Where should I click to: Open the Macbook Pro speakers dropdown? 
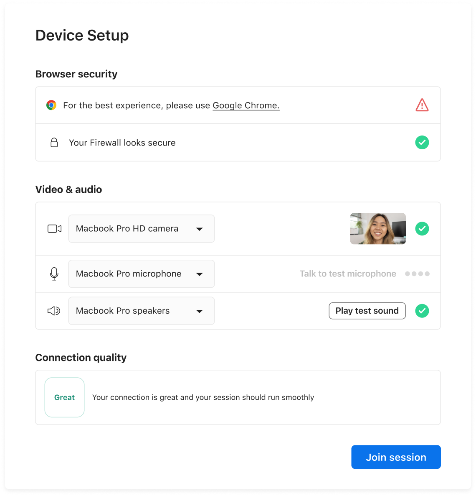coord(142,311)
